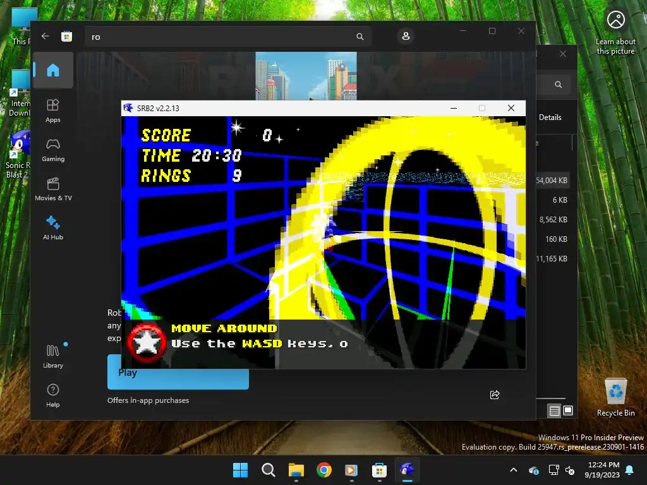Open Windows Start menu
The image size is (647, 485).
coord(240,470)
